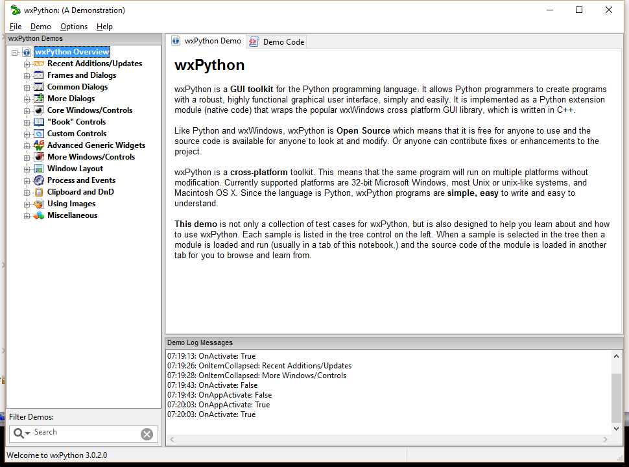The image size is (629, 467).
Task: Select the wxPython Overview tree item
Action: [x=72, y=52]
